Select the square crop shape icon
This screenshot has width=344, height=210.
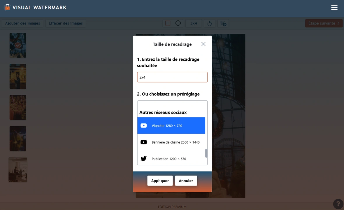coord(168,23)
